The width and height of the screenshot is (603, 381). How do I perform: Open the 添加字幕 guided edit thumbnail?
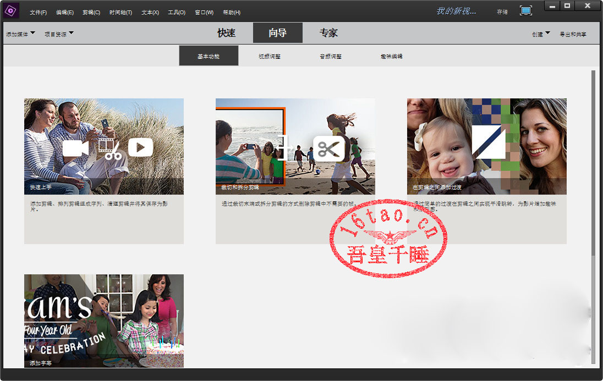click(x=104, y=321)
